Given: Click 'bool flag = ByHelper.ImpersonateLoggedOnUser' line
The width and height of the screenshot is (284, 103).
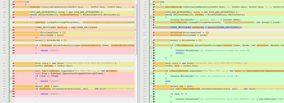Looking at the screenshot, I should click(x=70, y=73).
